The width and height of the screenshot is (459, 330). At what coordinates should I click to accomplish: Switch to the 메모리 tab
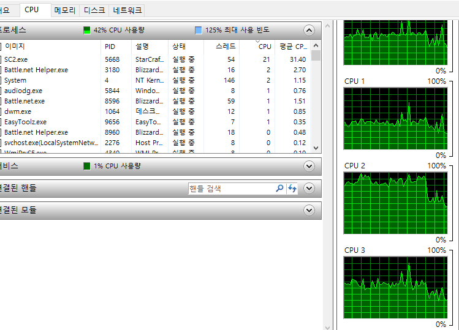(64, 10)
